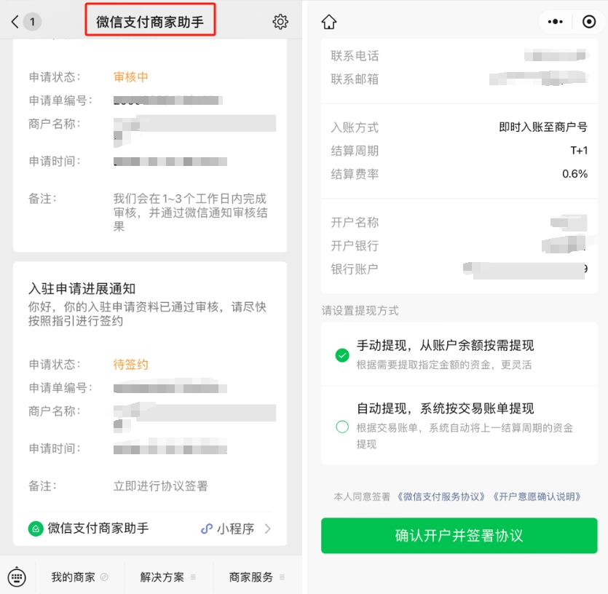Expand 解决方案 bottom menu

pos(168,577)
